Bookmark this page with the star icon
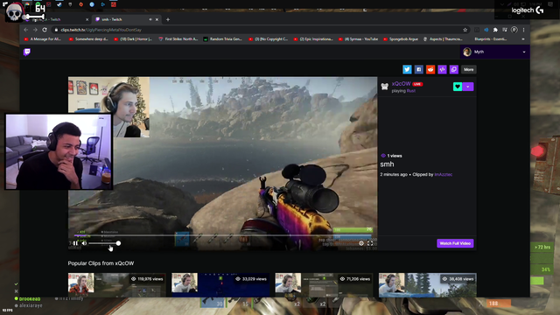The width and height of the screenshot is (560, 315). [465, 30]
